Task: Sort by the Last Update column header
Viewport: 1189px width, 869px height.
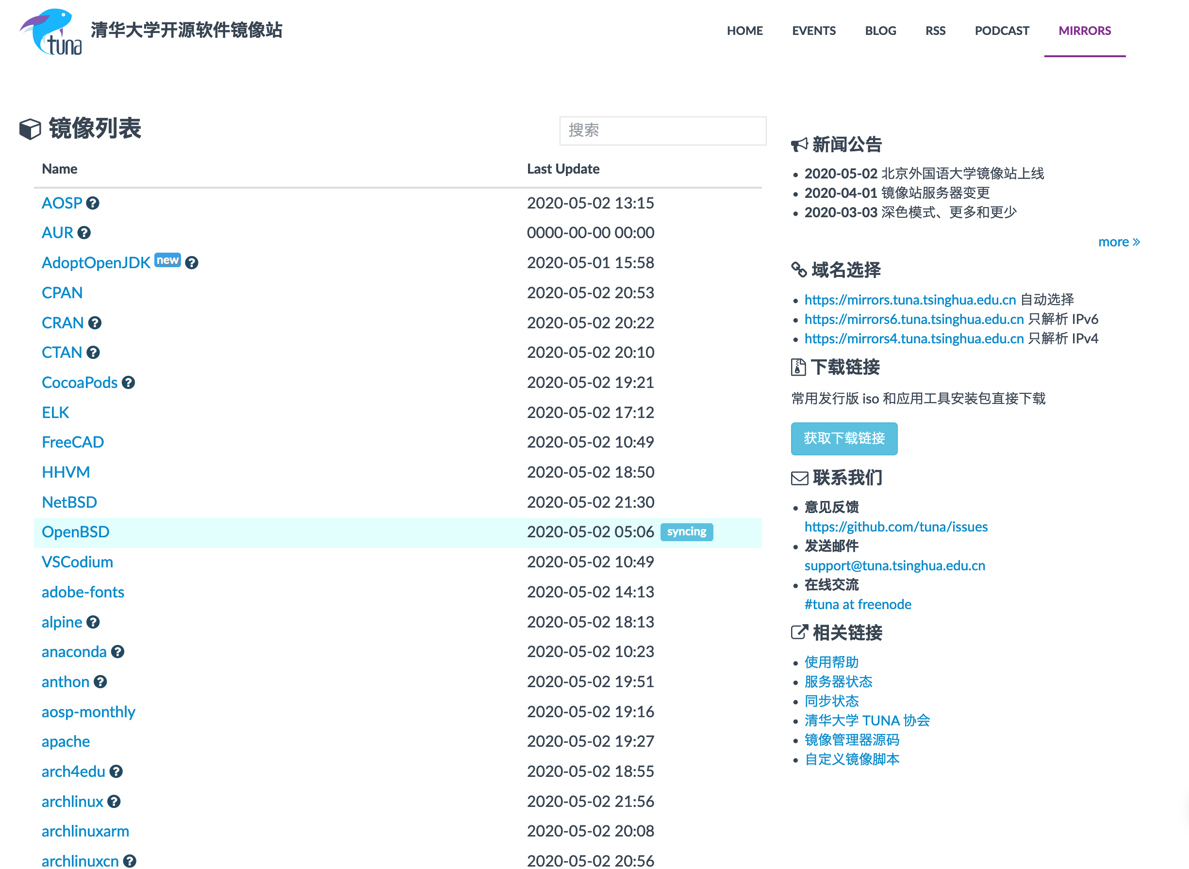Action: tap(563, 169)
